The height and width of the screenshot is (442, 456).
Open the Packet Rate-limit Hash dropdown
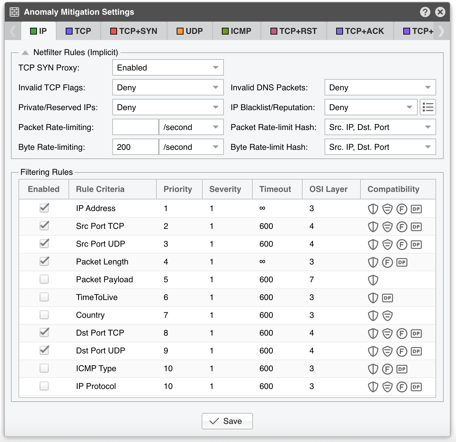[380, 127]
